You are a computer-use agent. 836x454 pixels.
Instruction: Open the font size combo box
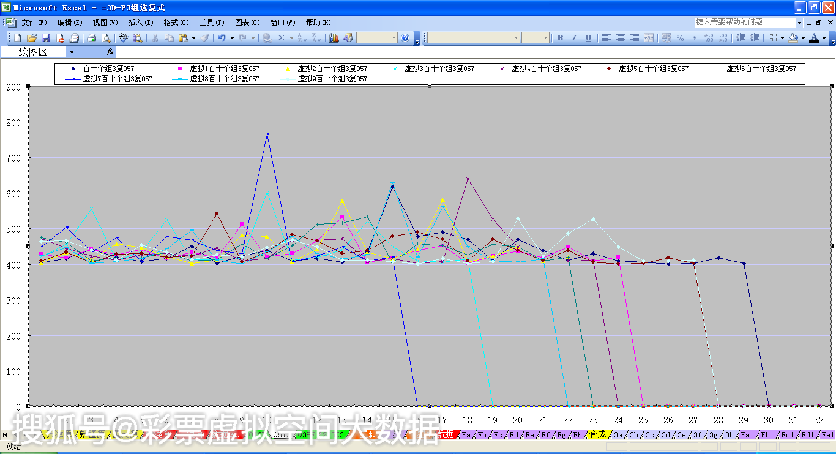tap(536, 38)
